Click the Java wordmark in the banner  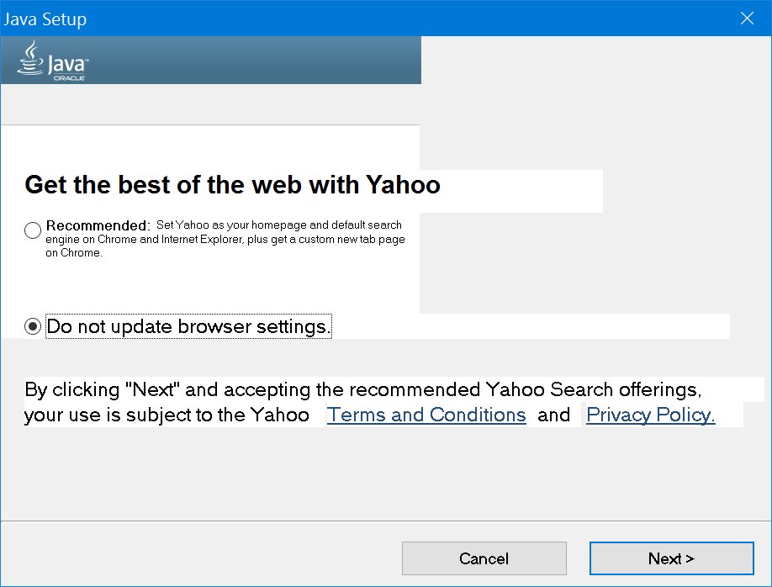click(66, 62)
